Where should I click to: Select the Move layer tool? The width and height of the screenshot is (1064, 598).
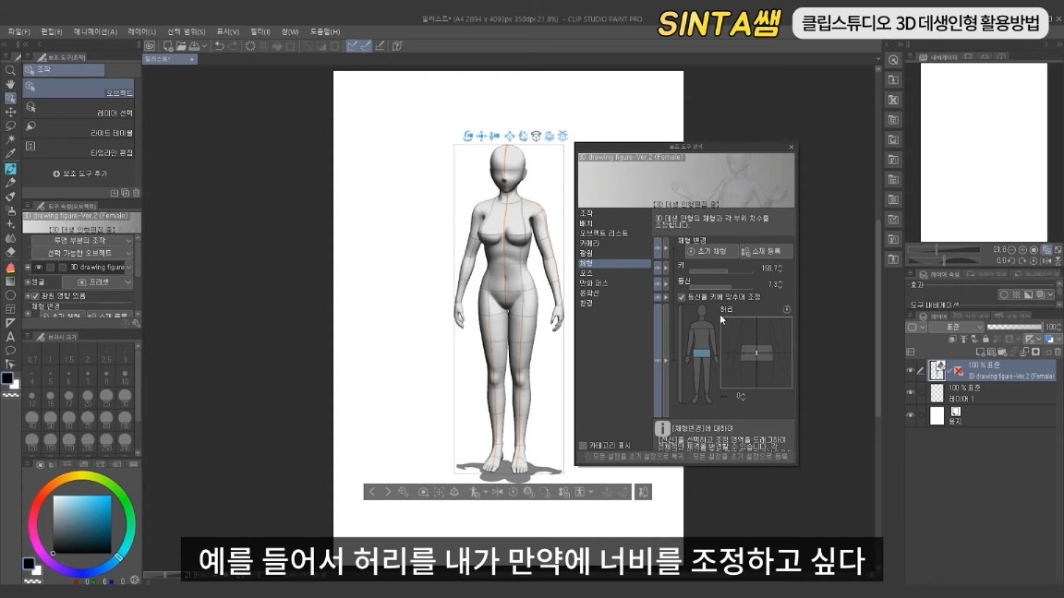pos(10,112)
